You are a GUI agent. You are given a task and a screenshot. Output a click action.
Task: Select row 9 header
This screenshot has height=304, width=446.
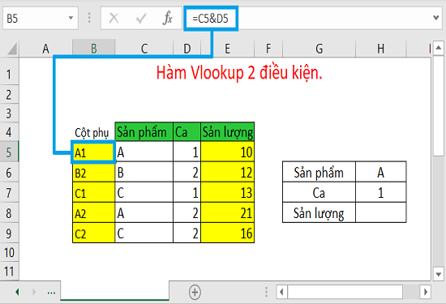9,233
